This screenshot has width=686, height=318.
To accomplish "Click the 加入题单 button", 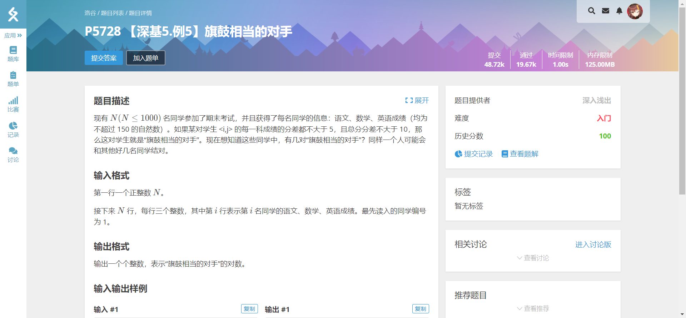I will pos(145,58).
